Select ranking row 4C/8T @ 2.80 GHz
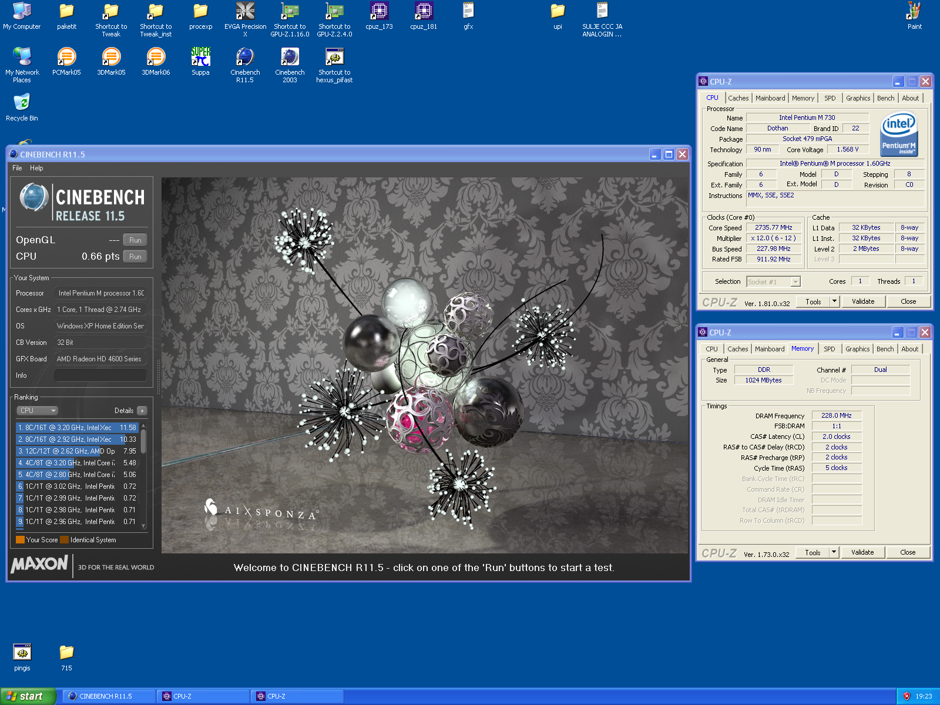Screen dimensions: 940x705 [x=78, y=475]
